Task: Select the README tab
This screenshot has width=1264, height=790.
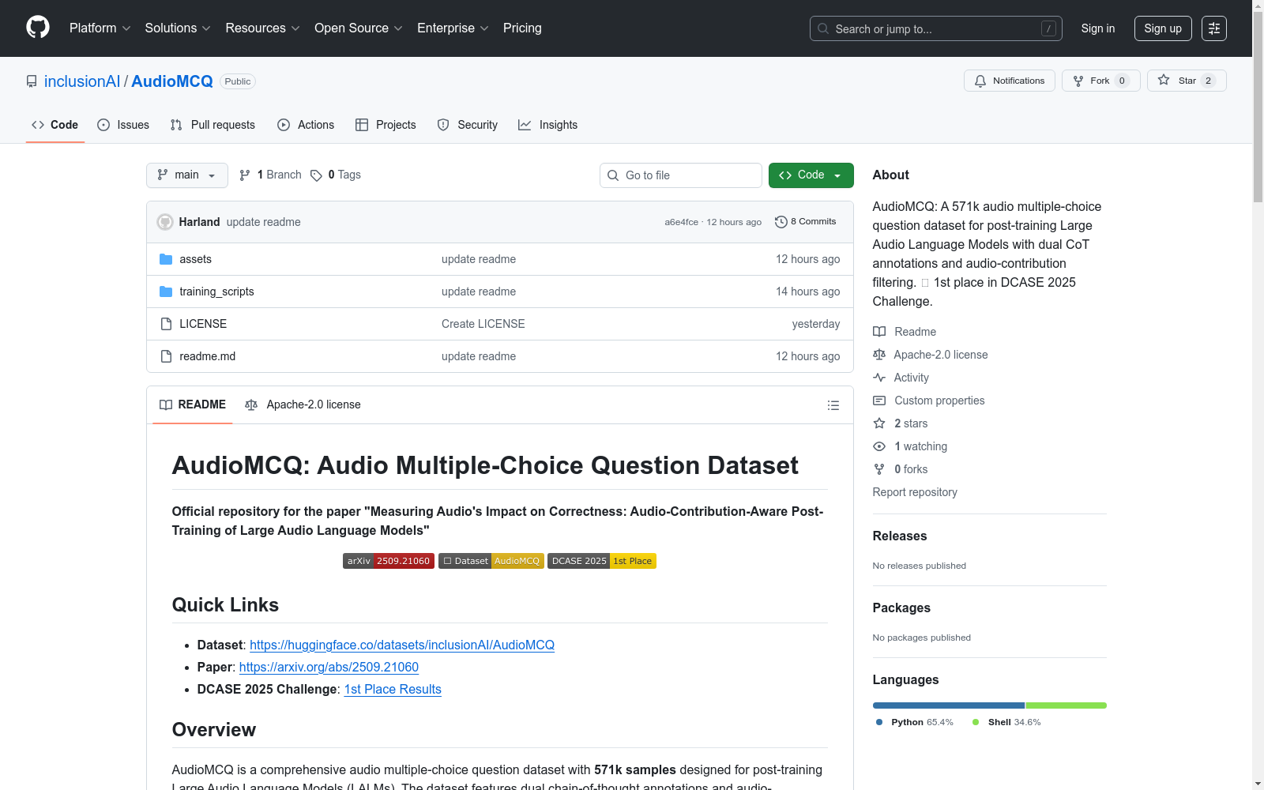Action: point(193,404)
